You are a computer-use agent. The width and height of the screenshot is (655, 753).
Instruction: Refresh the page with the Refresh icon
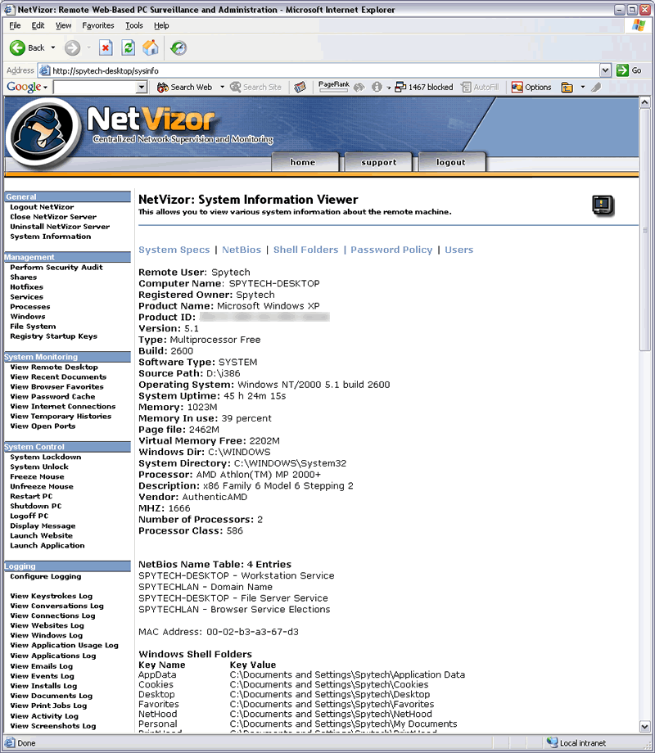point(128,47)
